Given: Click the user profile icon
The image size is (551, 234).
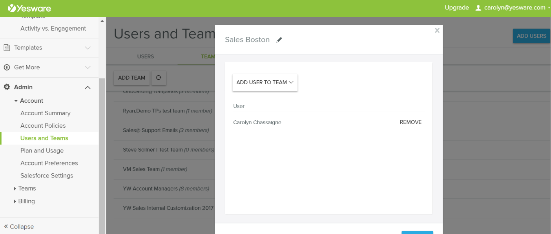Looking at the screenshot, I should (x=478, y=8).
